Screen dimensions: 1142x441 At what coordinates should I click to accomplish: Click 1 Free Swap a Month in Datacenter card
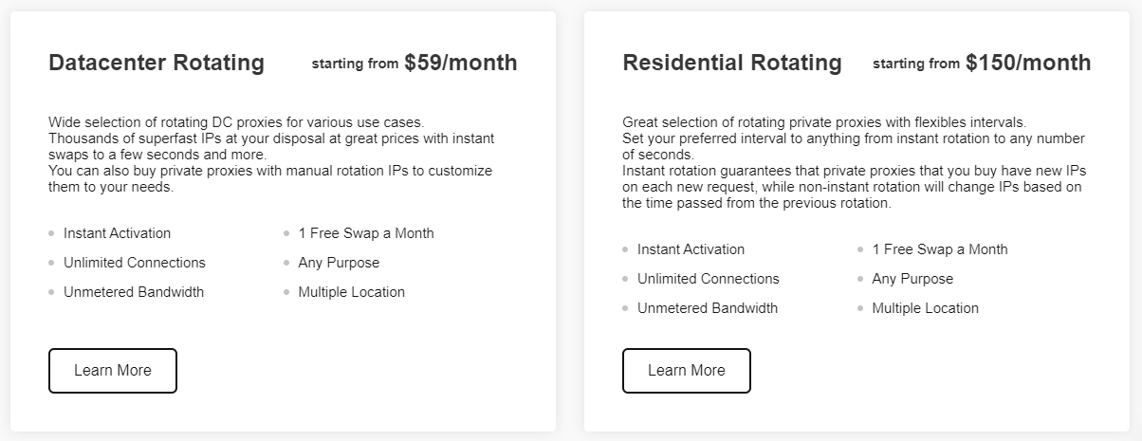365,233
